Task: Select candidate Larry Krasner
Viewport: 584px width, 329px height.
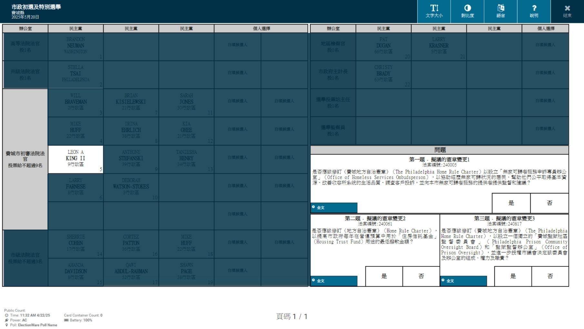Action: tap(439, 46)
